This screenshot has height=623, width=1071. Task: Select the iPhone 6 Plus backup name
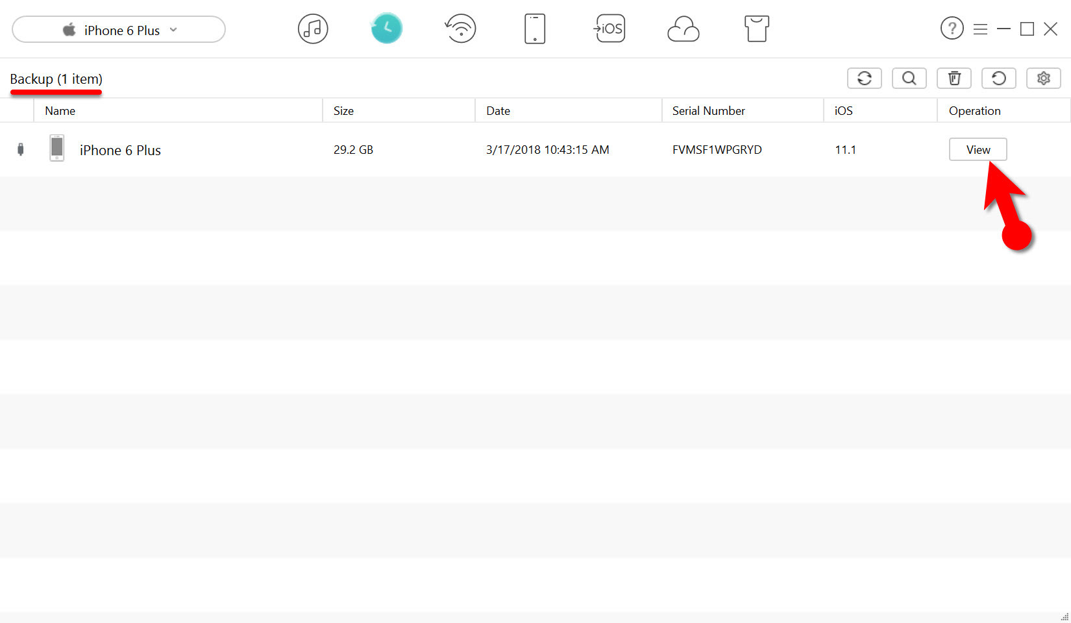click(120, 150)
